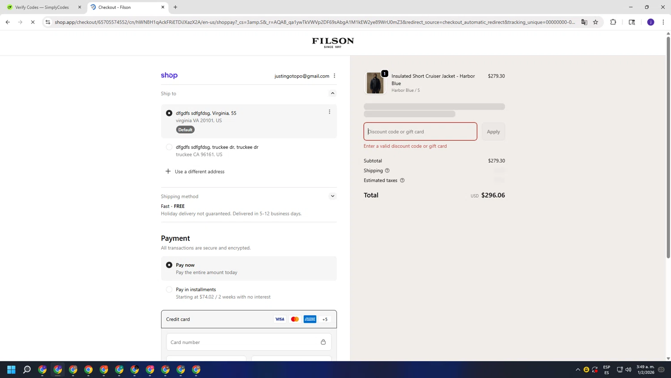The width and height of the screenshot is (671, 378).
Task: Open Chrome three-dot menu
Action: [663, 22]
